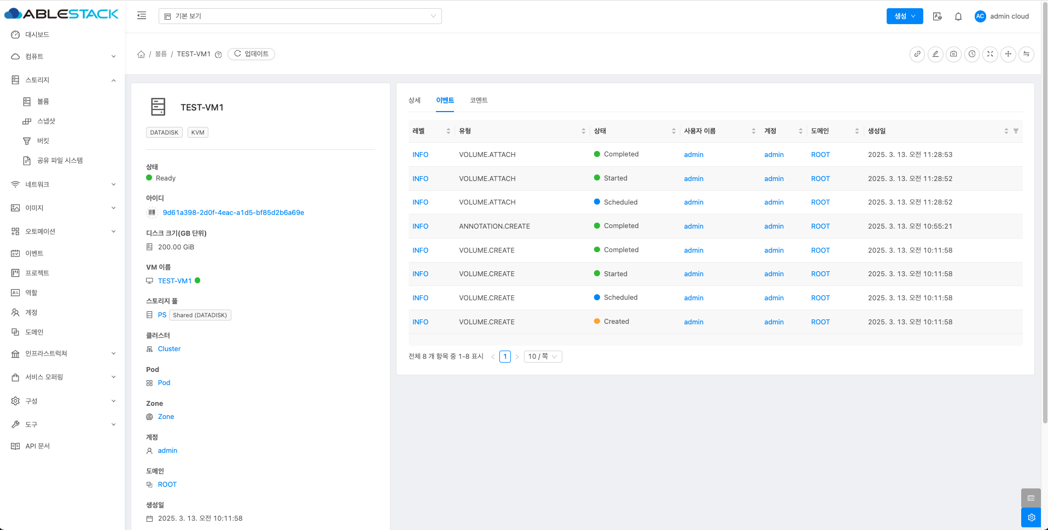Image resolution: width=1048 pixels, height=530 pixels.
Task: Click the copy link chain icon
Action: 917,54
